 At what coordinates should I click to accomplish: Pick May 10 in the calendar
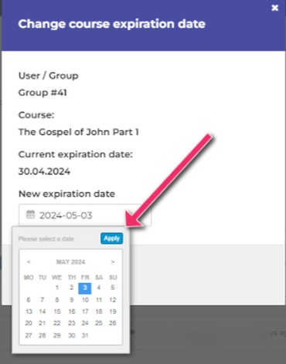point(85,300)
